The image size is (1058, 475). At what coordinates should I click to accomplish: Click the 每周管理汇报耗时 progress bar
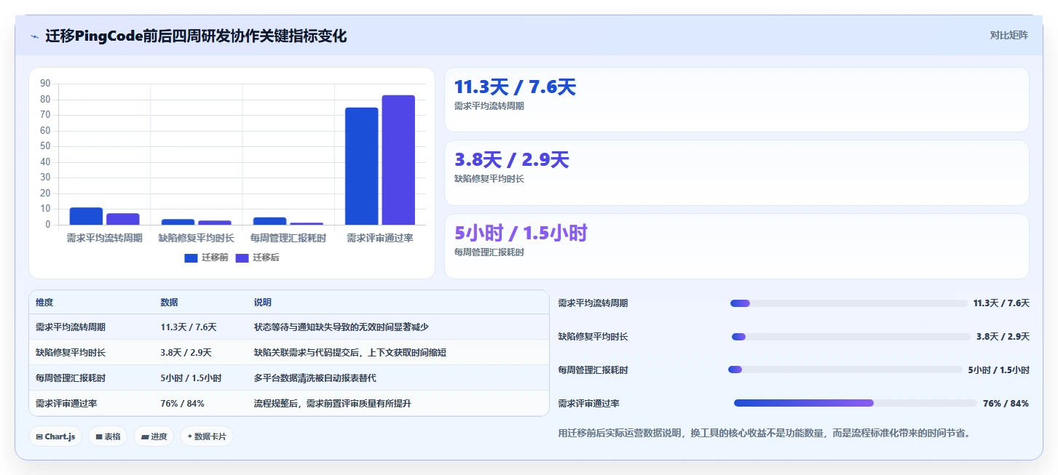pos(845,370)
